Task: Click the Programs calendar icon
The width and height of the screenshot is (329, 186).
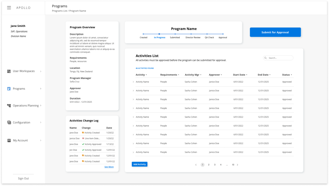Action: pyautogui.click(x=9, y=89)
